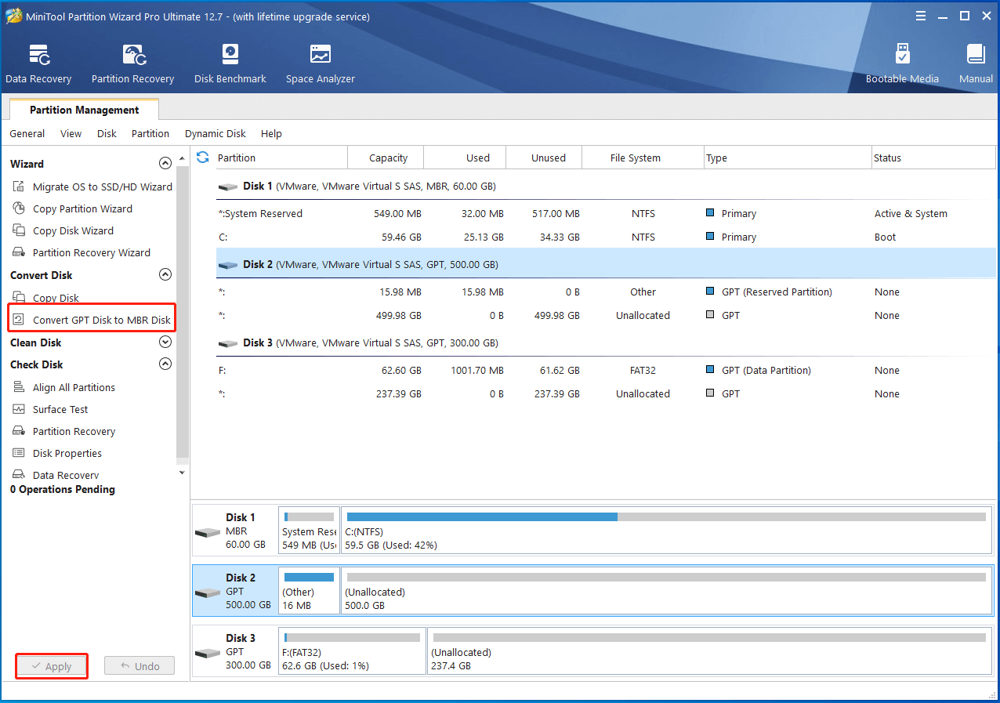Viewport: 1000px width, 703px height.
Task: Create Bootable Media
Action: click(x=902, y=64)
